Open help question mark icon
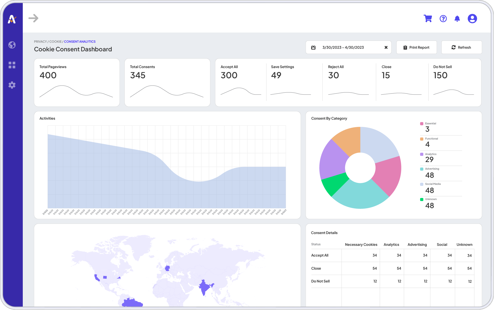The width and height of the screenshot is (494, 317). pos(443,19)
